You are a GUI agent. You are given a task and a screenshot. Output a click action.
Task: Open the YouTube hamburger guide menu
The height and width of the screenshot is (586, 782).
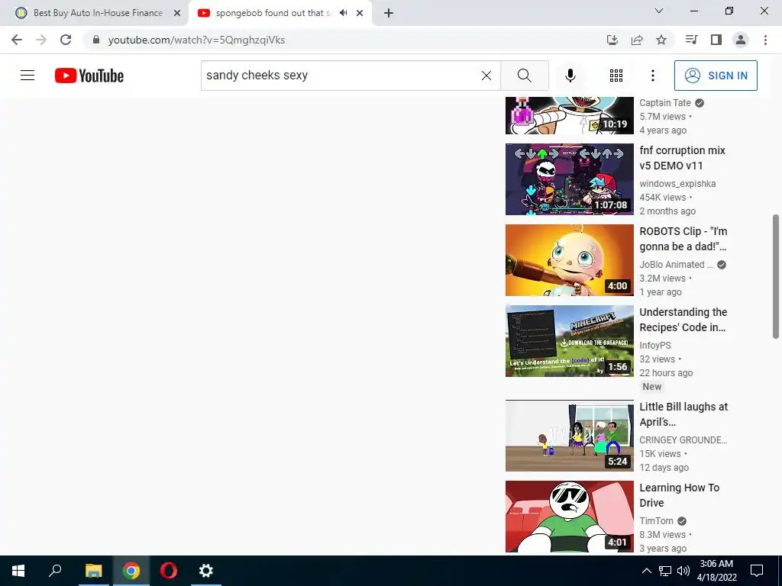(27, 76)
